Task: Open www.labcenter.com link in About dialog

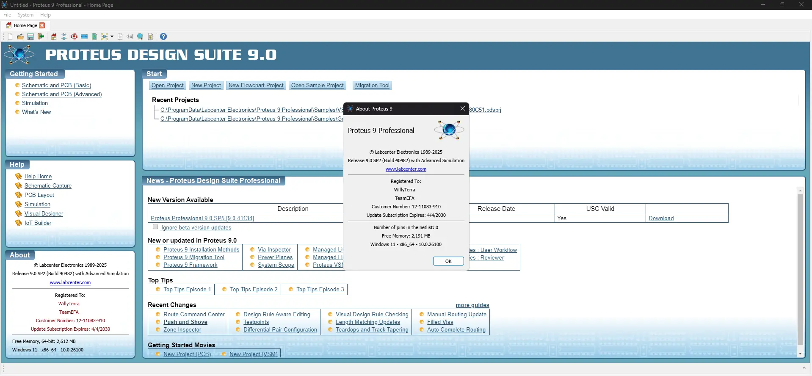Action: (406, 169)
